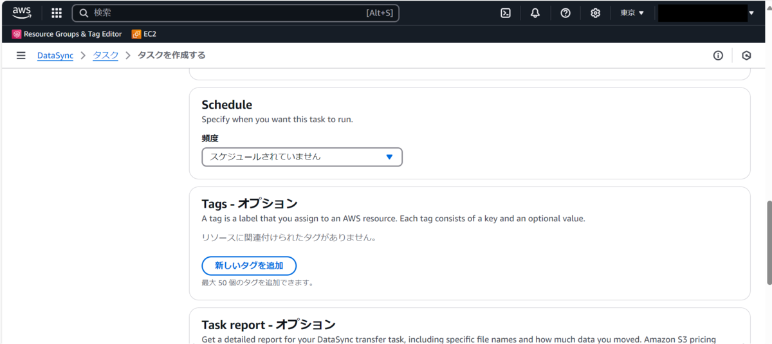
Task: Focus the 検索 search field
Action: (x=235, y=13)
